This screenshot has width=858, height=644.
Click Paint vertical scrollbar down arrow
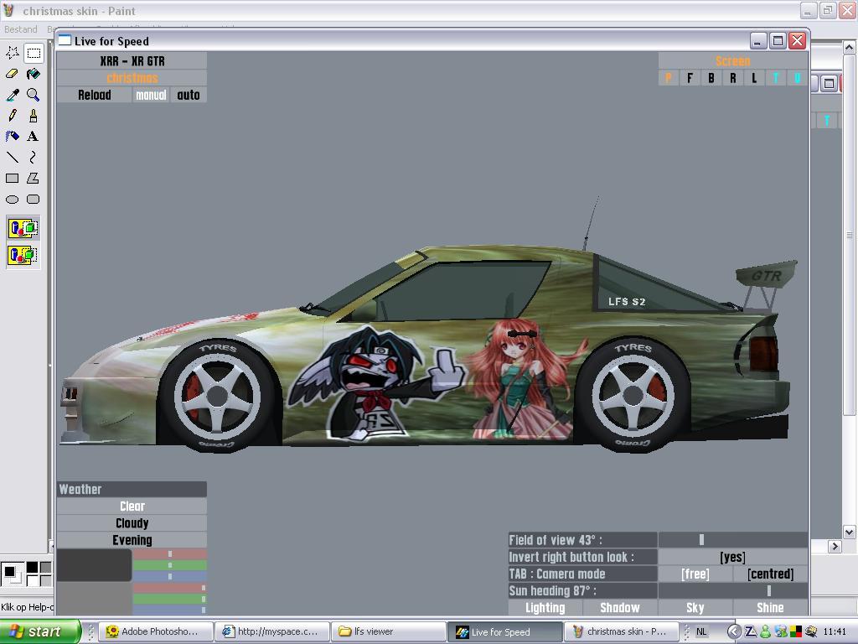(x=849, y=531)
